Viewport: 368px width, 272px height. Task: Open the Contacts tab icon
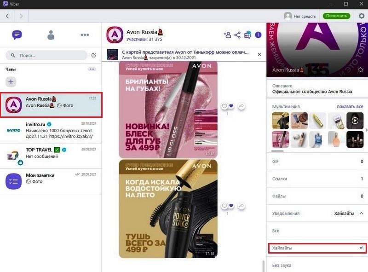pos(51,35)
